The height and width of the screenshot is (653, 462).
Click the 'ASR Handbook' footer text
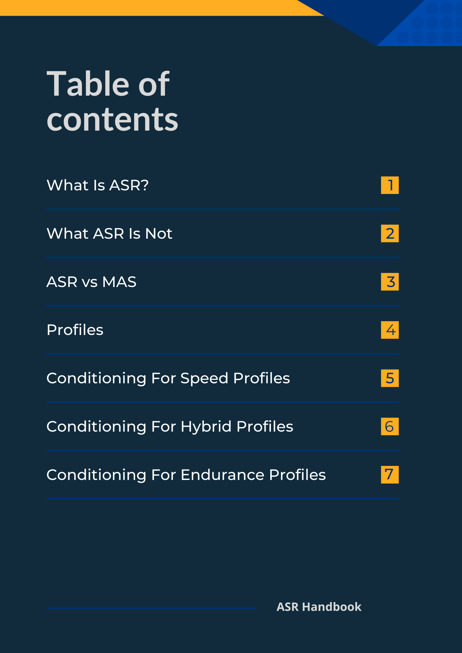click(x=319, y=607)
